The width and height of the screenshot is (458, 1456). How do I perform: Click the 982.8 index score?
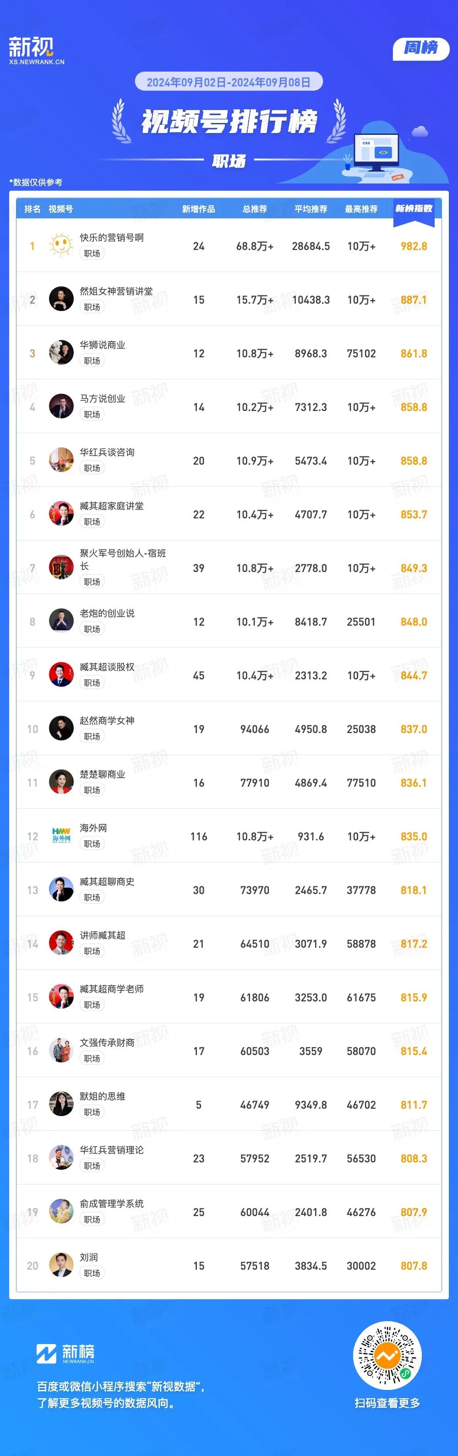click(x=414, y=246)
